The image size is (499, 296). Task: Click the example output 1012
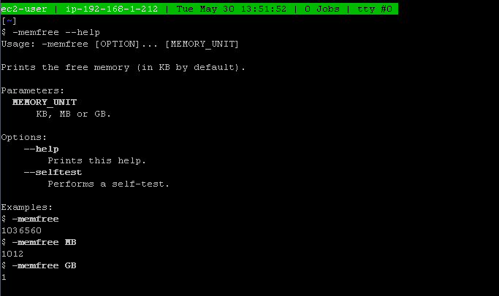12,254
